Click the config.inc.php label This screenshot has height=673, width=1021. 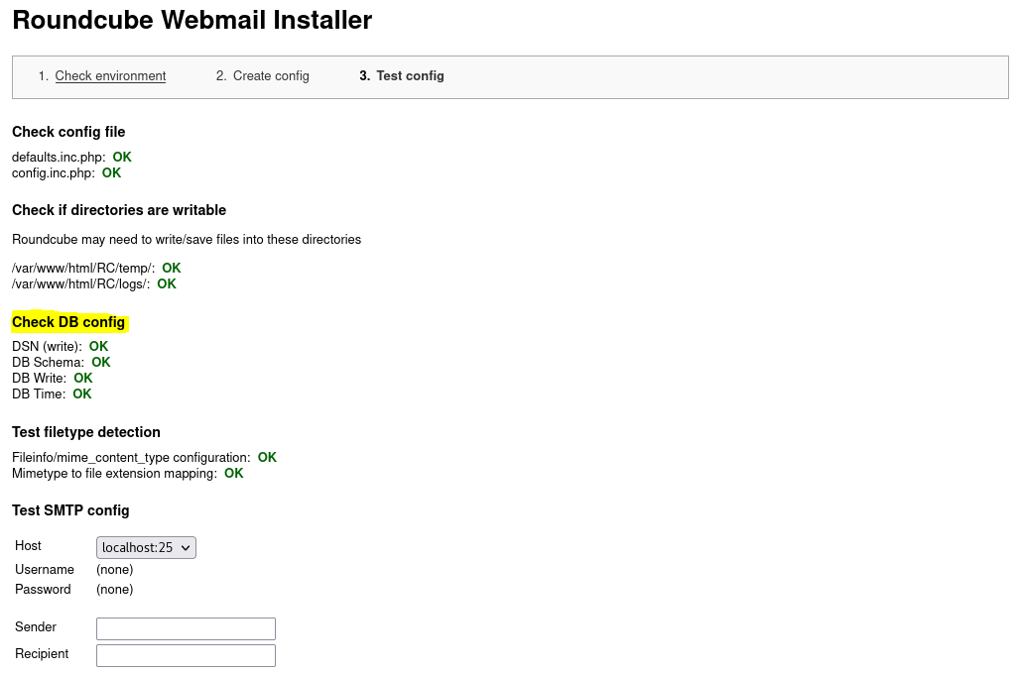(x=54, y=173)
